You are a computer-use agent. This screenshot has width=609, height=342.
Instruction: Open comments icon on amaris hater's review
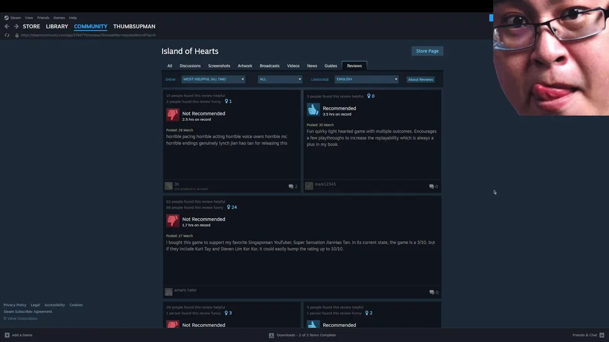432,292
